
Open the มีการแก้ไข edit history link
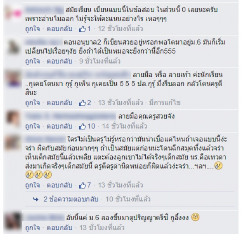click(x=165, y=103)
